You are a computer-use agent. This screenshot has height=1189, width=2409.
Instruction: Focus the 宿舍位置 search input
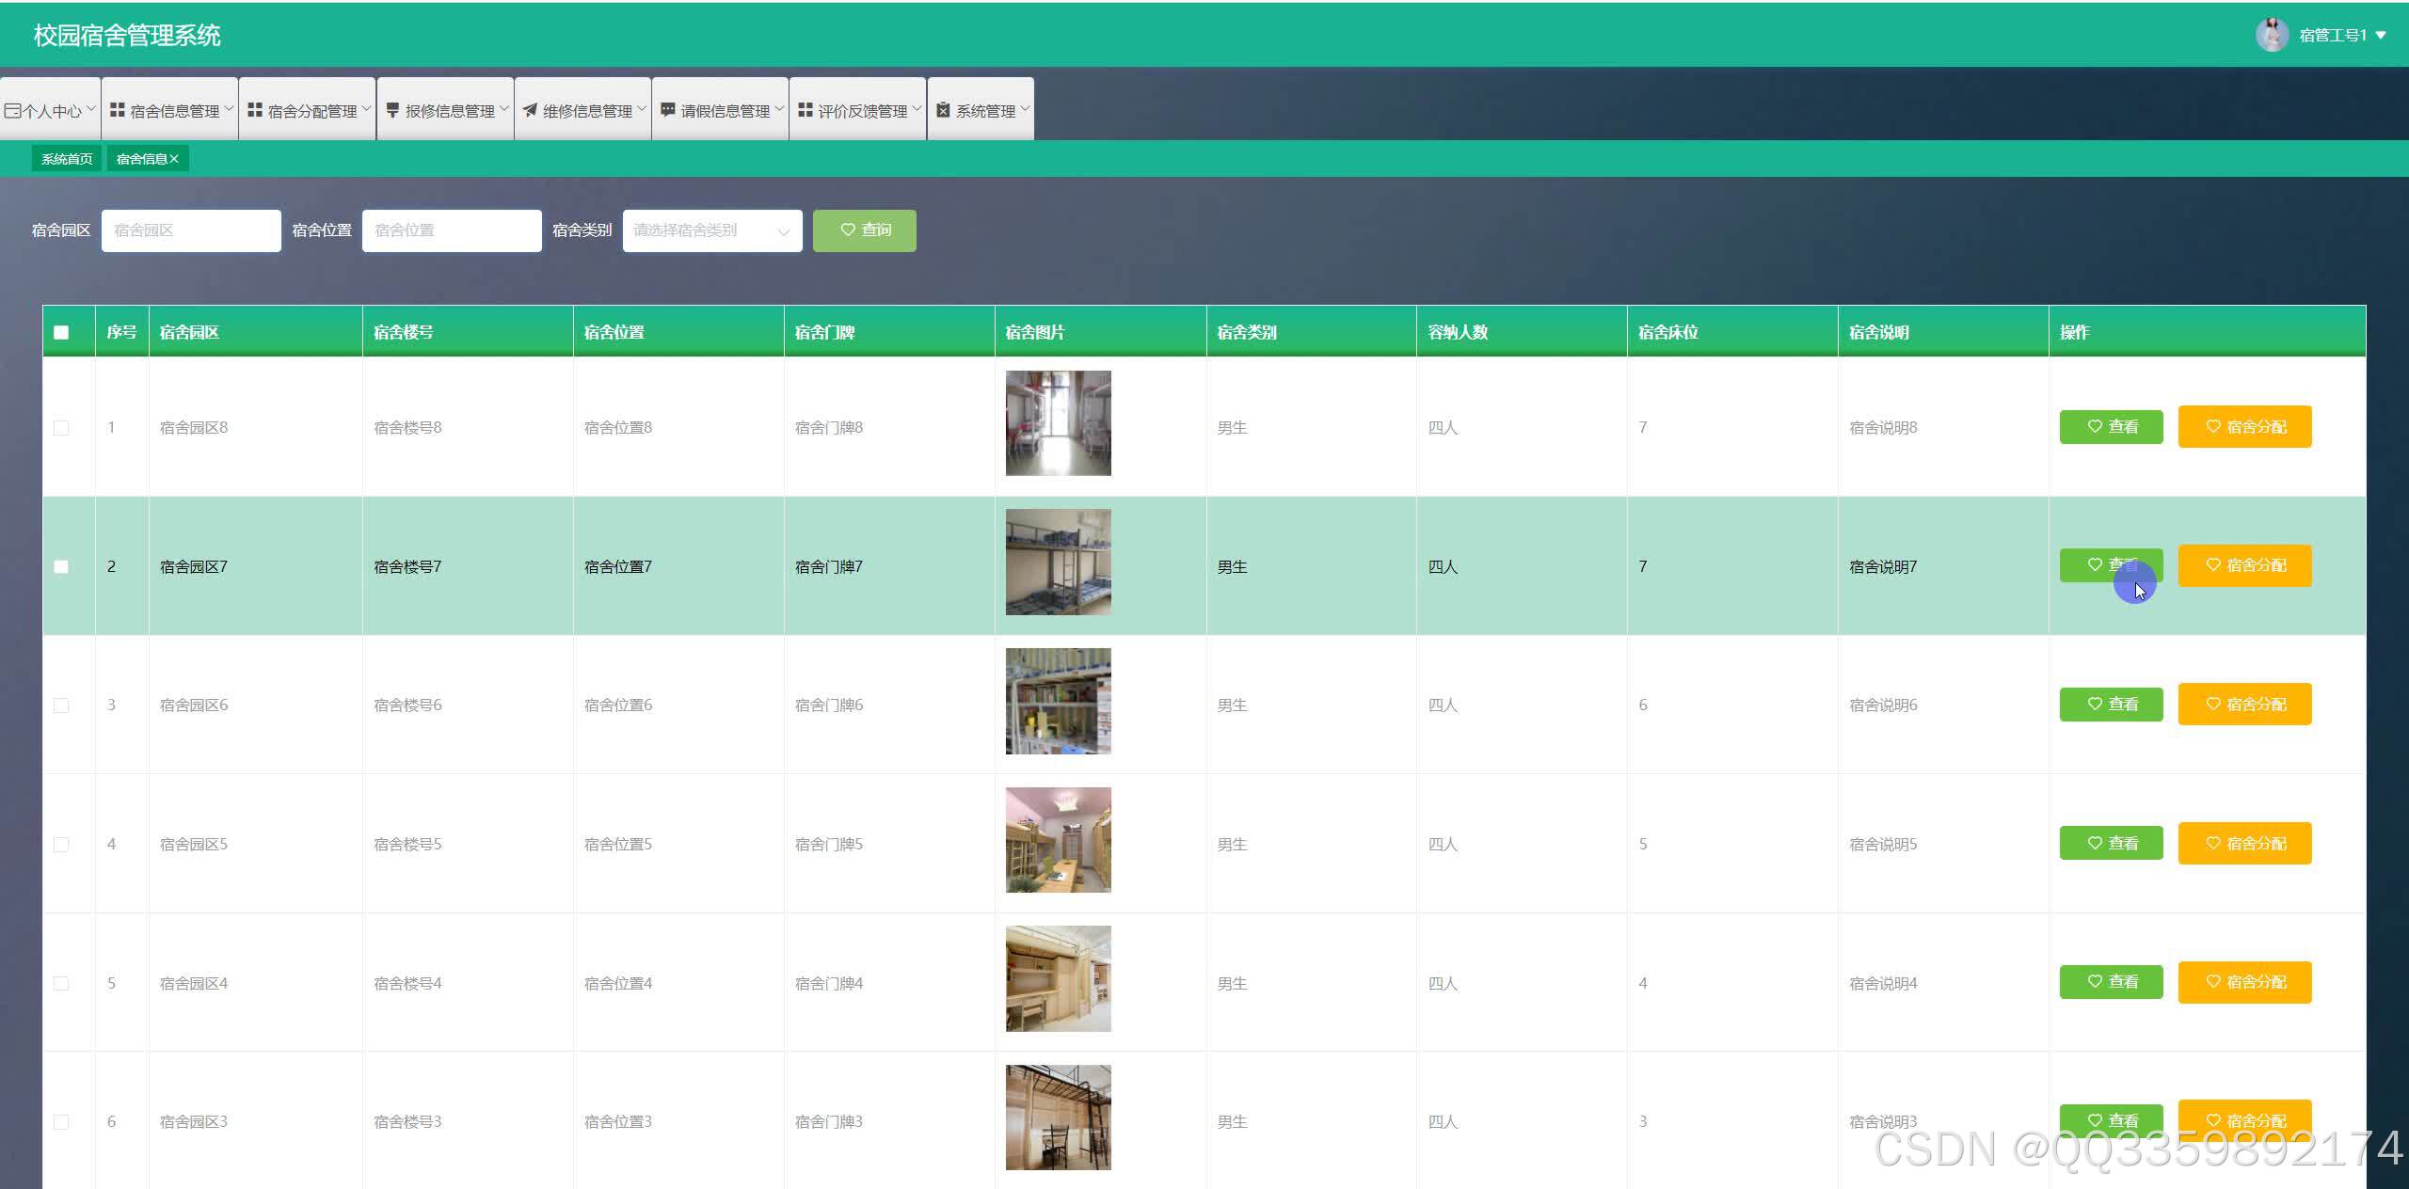click(452, 230)
